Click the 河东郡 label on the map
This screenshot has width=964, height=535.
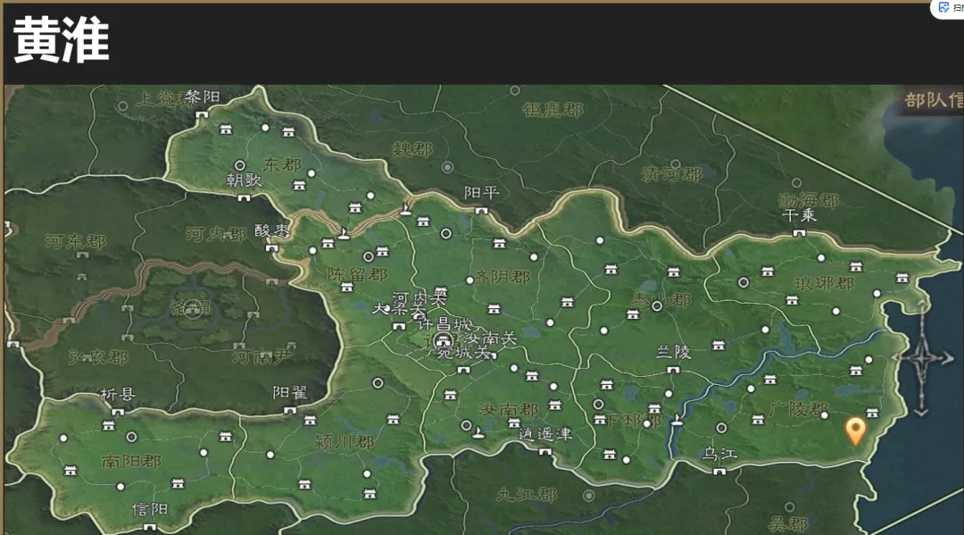(76, 241)
